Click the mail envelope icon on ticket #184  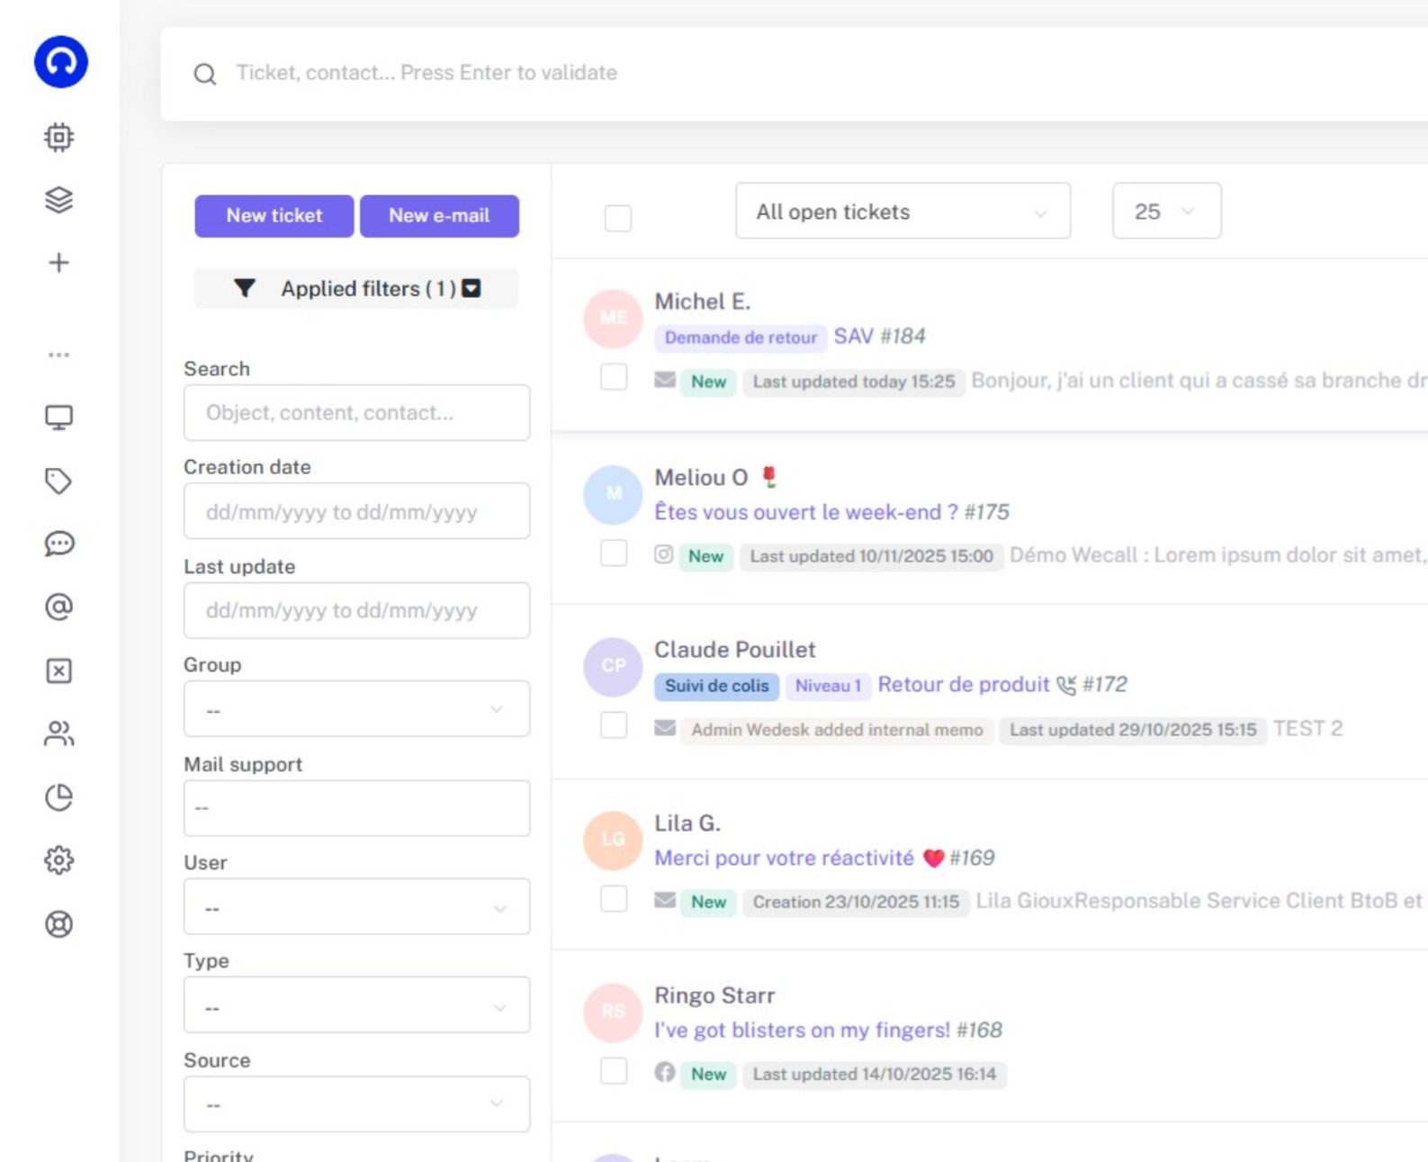(x=665, y=380)
